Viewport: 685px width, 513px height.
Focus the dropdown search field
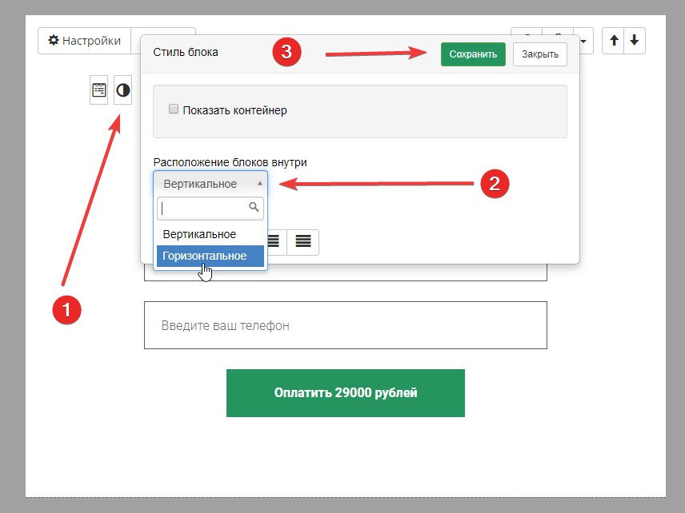(x=210, y=209)
